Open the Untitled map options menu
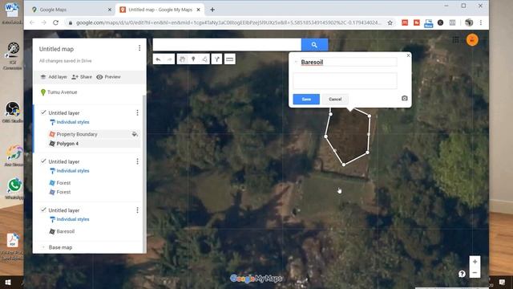513x289 pixels. pos(139,48)
